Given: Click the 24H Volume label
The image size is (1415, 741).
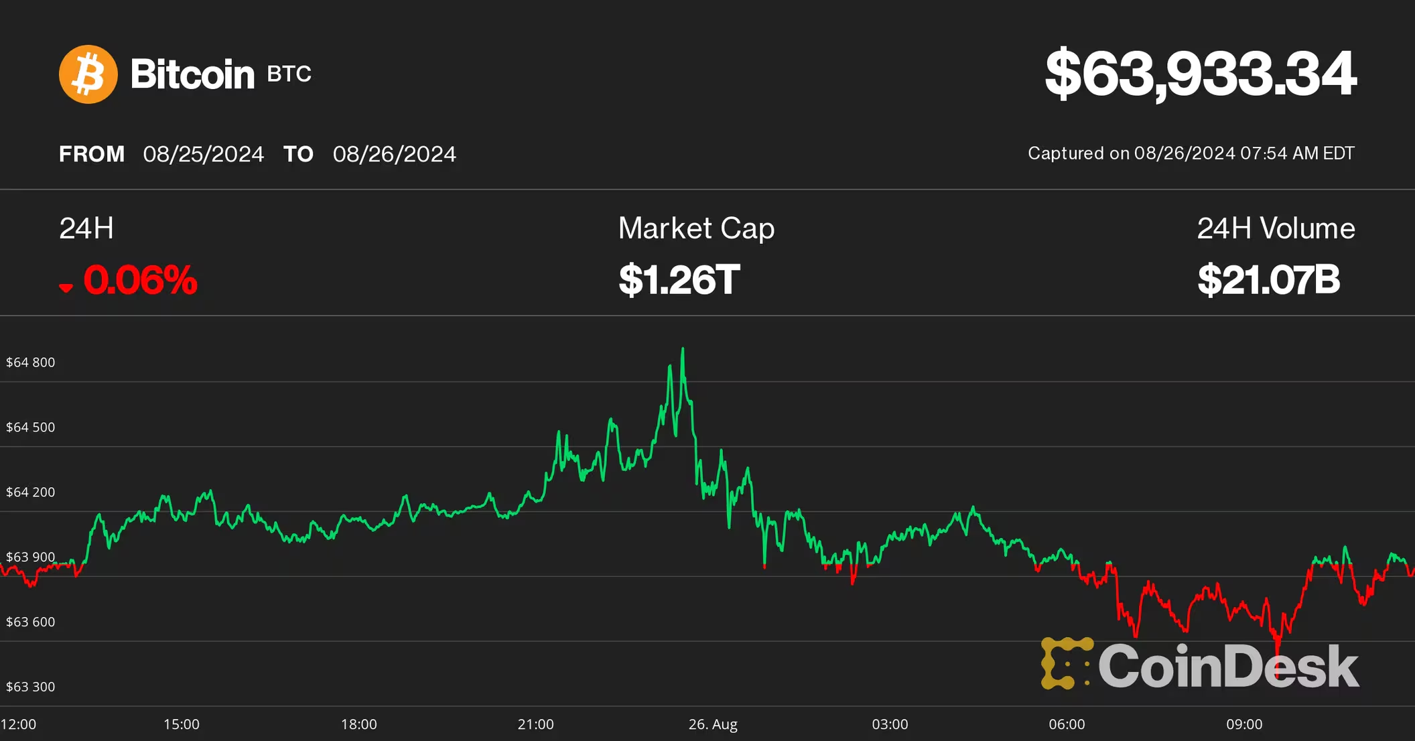Looking at the screenshot, I should click(x=1276, y=228).
